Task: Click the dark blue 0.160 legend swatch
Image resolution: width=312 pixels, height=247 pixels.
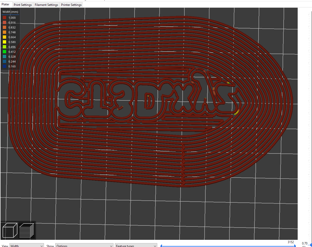Action: pos(5,66)
